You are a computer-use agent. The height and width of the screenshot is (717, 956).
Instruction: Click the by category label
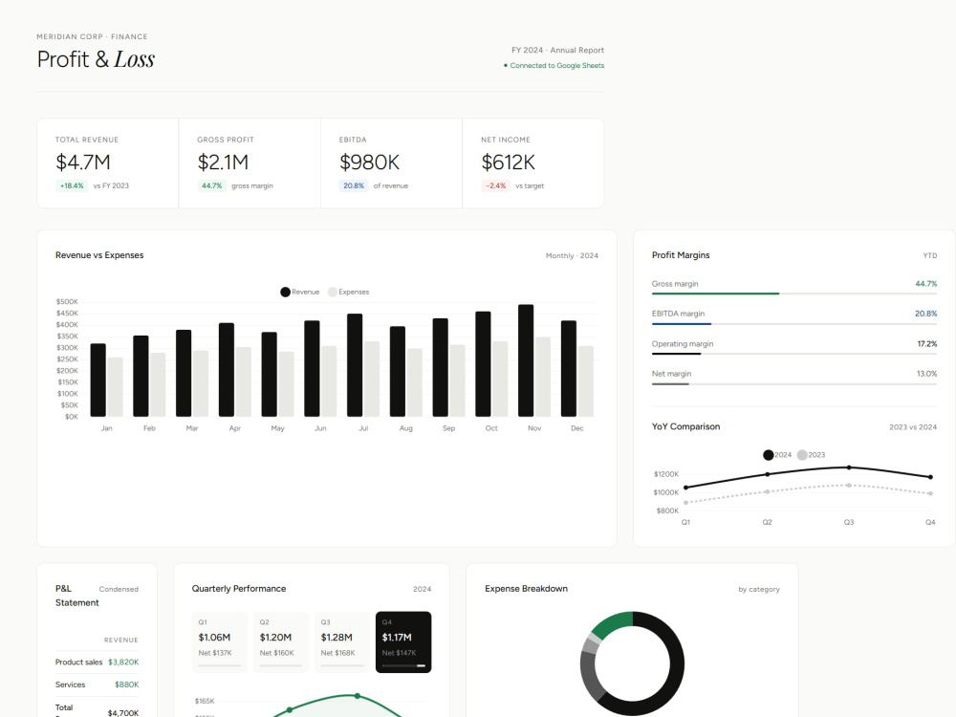click(x=759, y=589)
